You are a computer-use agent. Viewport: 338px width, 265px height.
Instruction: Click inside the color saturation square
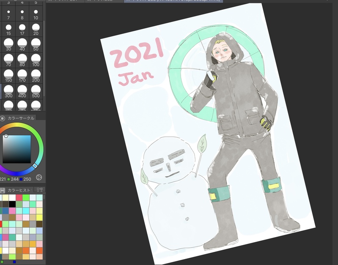tap(16, 149)
